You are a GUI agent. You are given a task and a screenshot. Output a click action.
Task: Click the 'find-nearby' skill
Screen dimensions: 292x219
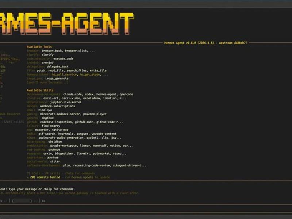point(51,126)
